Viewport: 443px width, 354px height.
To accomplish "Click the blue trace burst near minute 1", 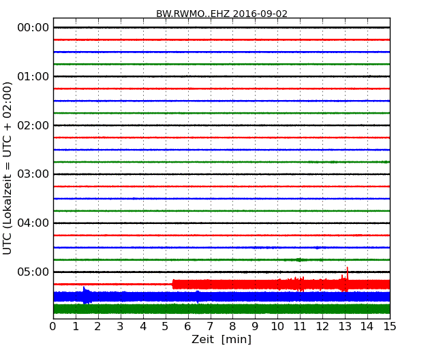I will [x=86, y=295].
